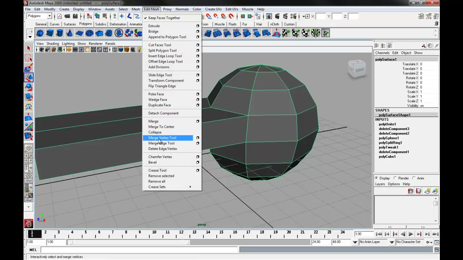Open the shelf menu arrow at left
463x260 pixels.
tap(30, 36)
